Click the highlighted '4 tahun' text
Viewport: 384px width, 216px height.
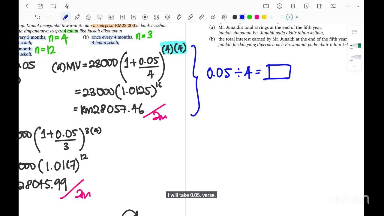[x=70, y=31]
